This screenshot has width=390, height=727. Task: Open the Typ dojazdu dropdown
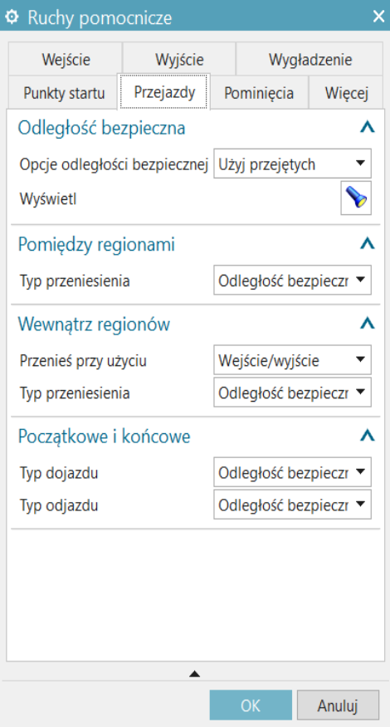(292, 472)
